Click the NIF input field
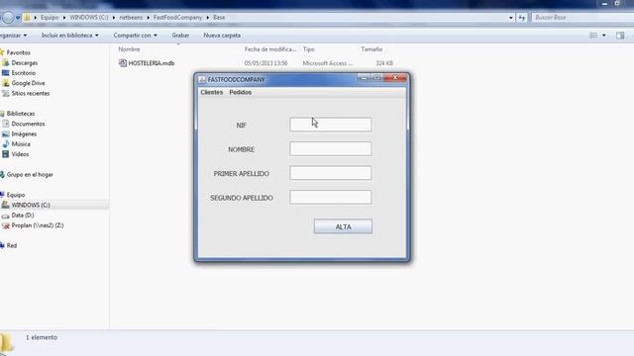The image size is (634, 356). (330, 125)
